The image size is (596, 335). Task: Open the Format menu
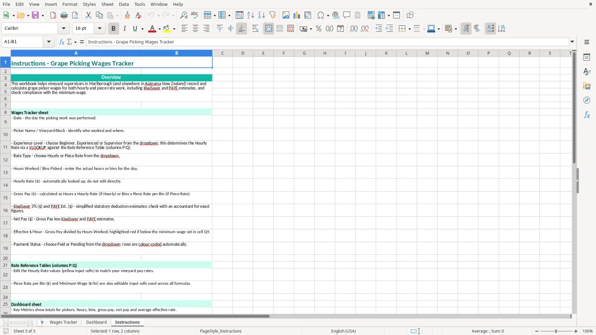point(70,4)
